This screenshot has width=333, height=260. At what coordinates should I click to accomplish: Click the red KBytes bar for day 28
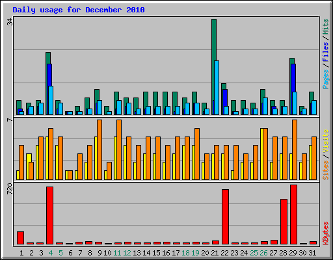(x=284, y=222)
